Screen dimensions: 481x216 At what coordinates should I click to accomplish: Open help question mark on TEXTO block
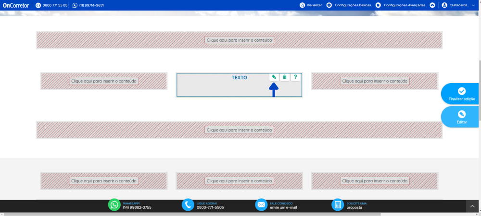coord(295,77)
